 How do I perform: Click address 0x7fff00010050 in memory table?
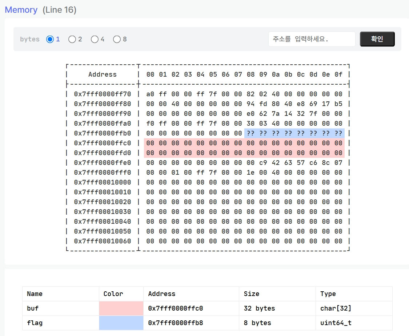coord(103,231)
